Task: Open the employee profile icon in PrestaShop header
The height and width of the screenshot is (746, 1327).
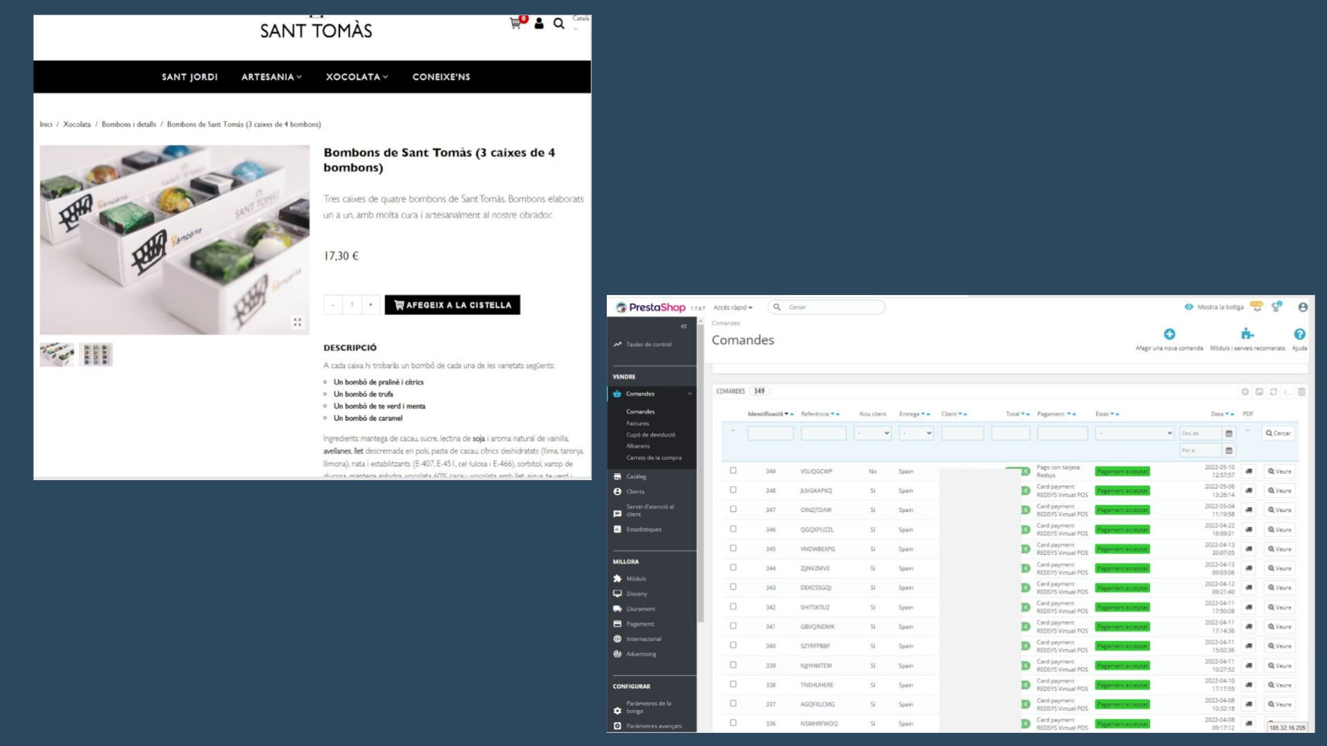Action: (x=1303, y=307)
